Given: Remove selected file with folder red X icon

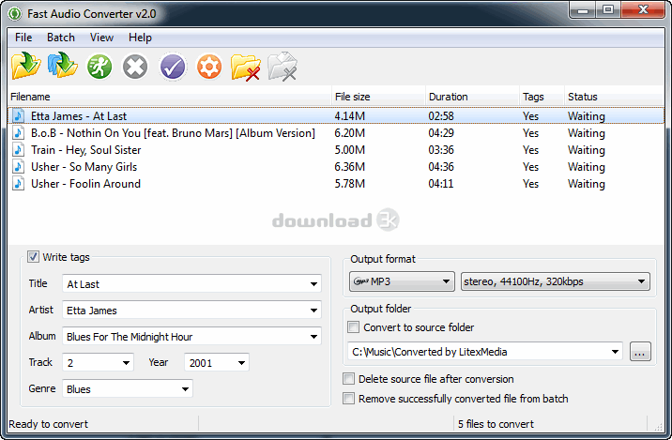Looking at the screenshot, I should (x=246, y=67).
